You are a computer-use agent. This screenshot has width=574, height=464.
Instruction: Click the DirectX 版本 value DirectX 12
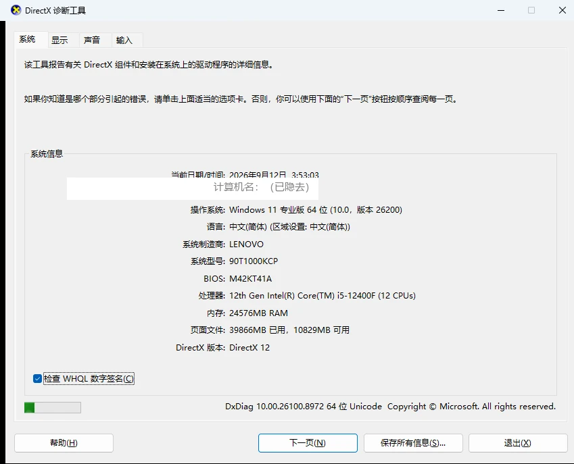tap(249, 348)
